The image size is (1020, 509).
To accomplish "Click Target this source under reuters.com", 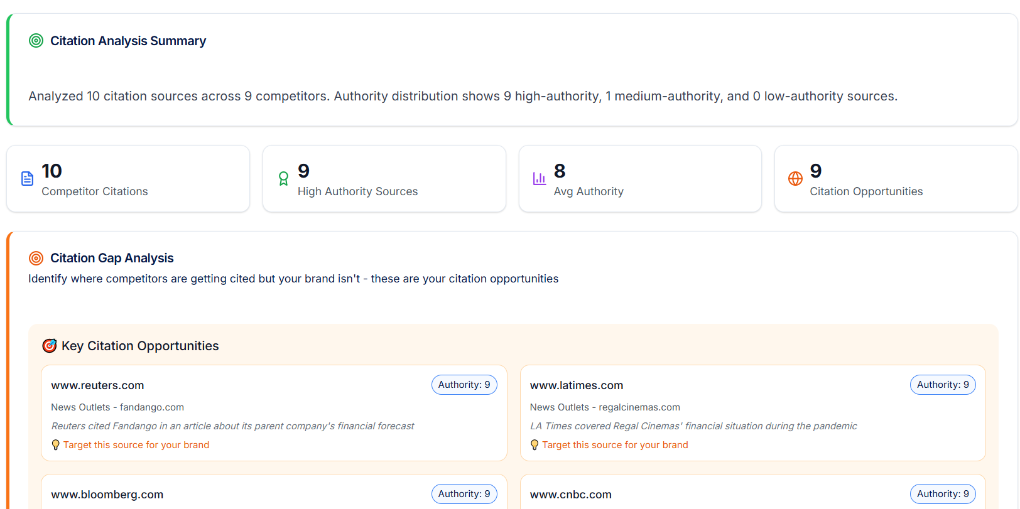I will pos(136,445).
